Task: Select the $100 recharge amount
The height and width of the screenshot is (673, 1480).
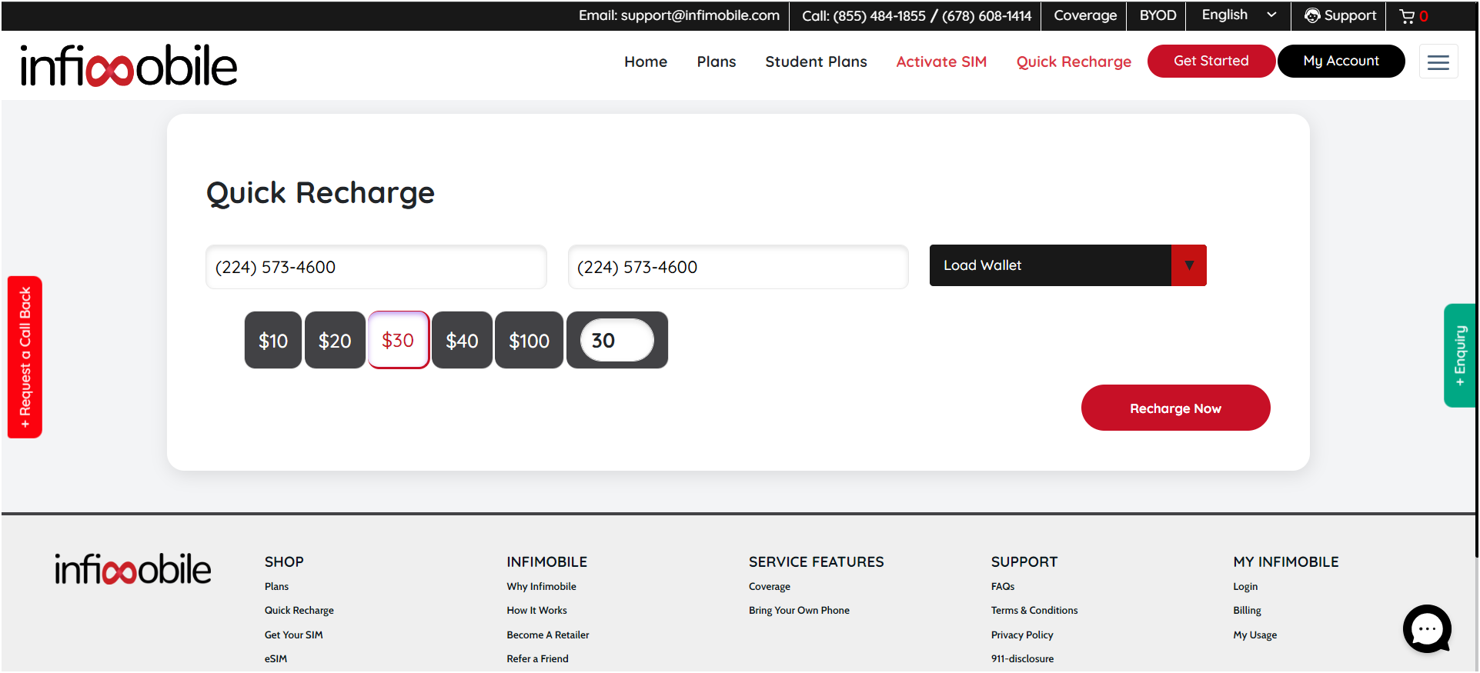Action: coord(529,340)
